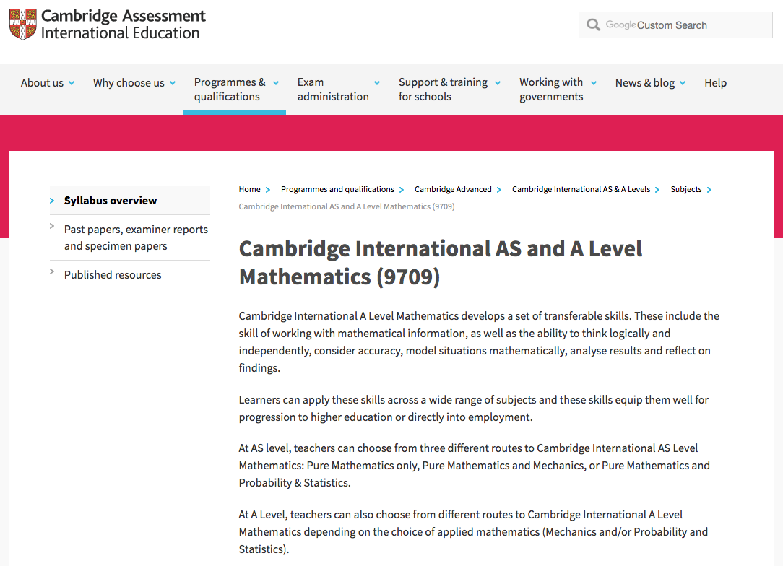The height and width of the screenshot is (566, 783).
Task: Click the search magnifier icon
Action: click(593, 25)
